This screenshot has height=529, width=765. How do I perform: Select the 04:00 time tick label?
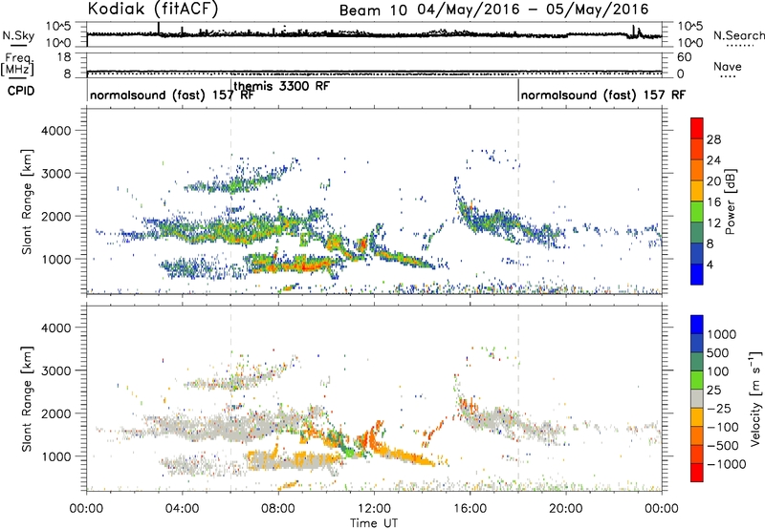tap(182, 509)
